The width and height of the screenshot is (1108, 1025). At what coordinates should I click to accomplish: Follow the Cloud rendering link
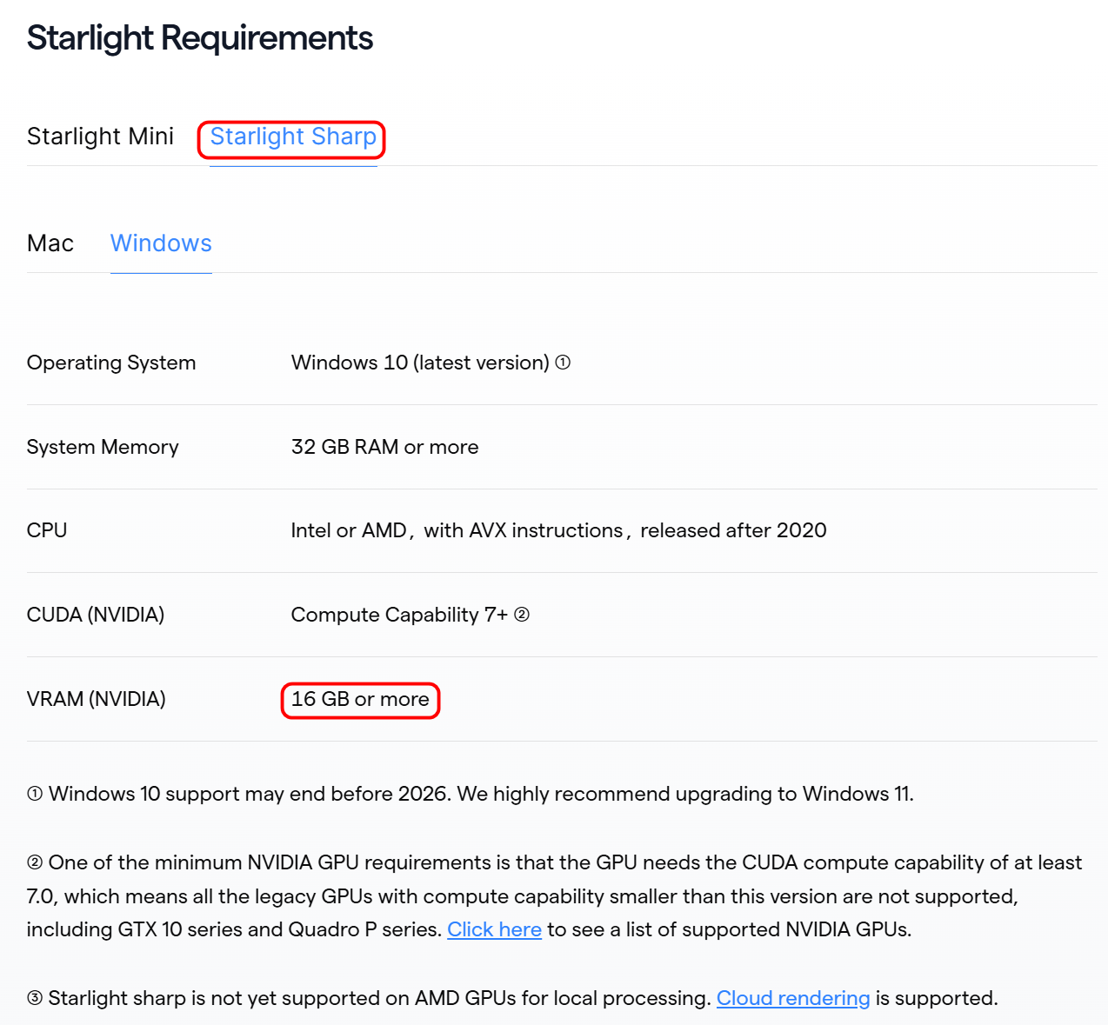(x=792, y=998)
